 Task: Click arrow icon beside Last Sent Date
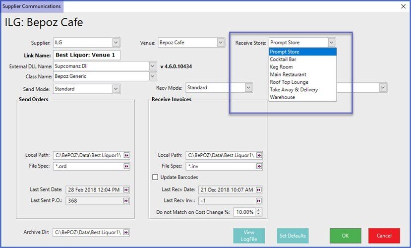126,190
